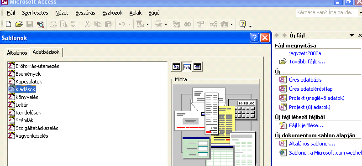Click the Open folder toolbar icon

click(19, 24)
